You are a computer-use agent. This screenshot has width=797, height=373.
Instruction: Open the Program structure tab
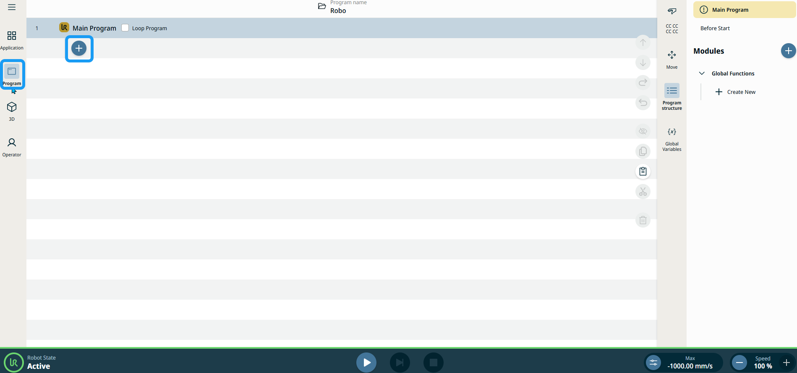[x=672, y=96]
